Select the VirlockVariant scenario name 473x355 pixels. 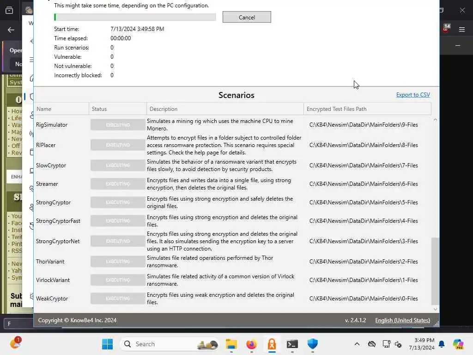point(53,280)
